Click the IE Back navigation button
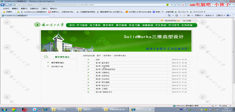Image resolution: width=235 pixels, height=112 pixels. click(x=3, y=5)
